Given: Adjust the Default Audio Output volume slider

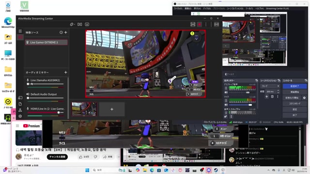Looking at the screenshot, I should 45,98.
